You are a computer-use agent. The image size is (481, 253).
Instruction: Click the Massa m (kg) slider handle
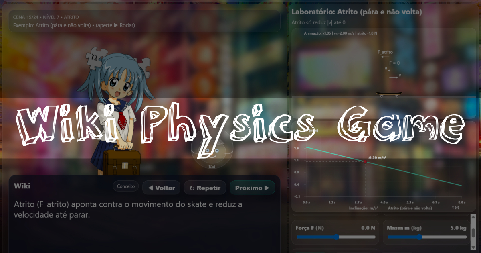[x=420, y=237]
